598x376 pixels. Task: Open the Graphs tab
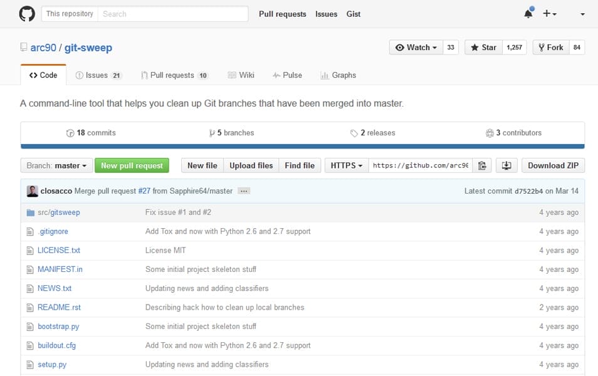pos(338,75)
